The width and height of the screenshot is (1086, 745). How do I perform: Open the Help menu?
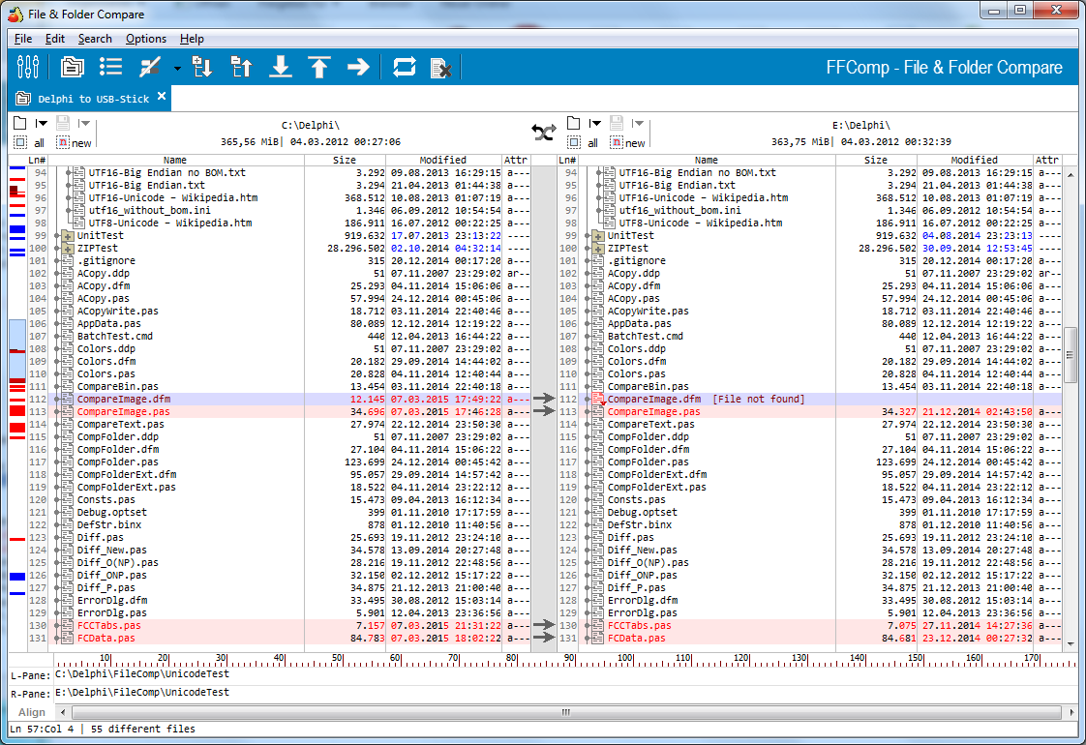click(x=192, y=39)
